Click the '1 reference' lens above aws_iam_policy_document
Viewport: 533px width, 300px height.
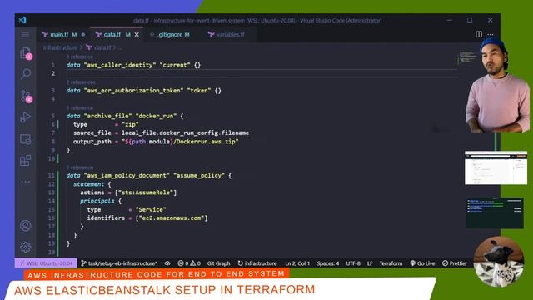pos(80,167)
